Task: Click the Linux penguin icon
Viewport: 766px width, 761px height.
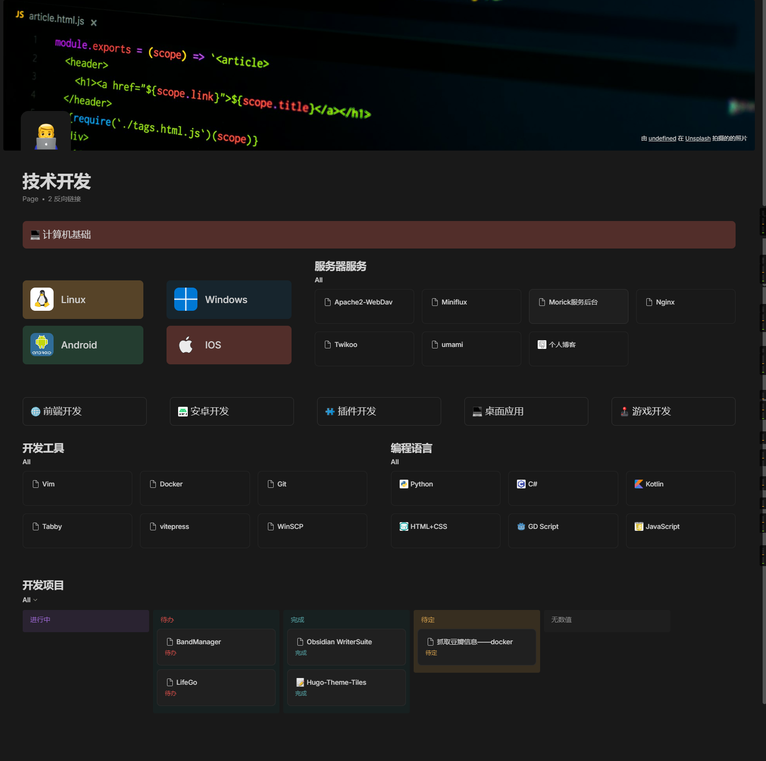Action: tap(42, 300)
